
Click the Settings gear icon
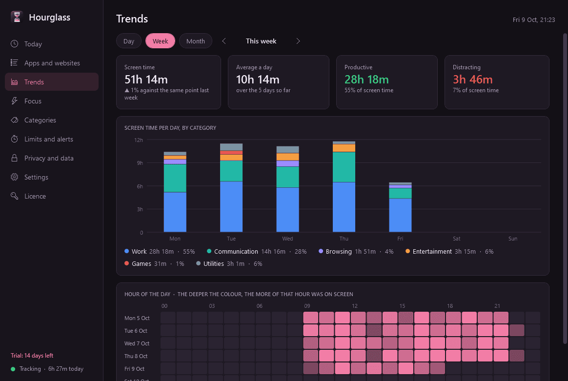[15, 177]
